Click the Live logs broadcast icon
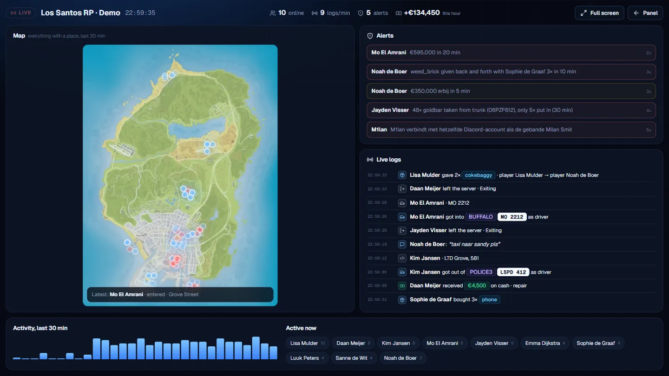669x376 pixels. coord(370,160)
